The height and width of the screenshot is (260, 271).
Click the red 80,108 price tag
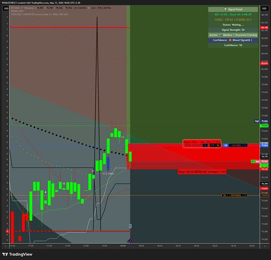click(x=264, y=28)
